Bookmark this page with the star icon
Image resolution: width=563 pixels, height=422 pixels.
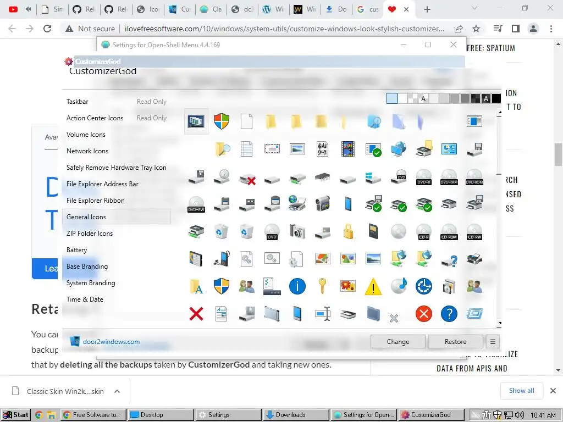click(x=476, y=29)
